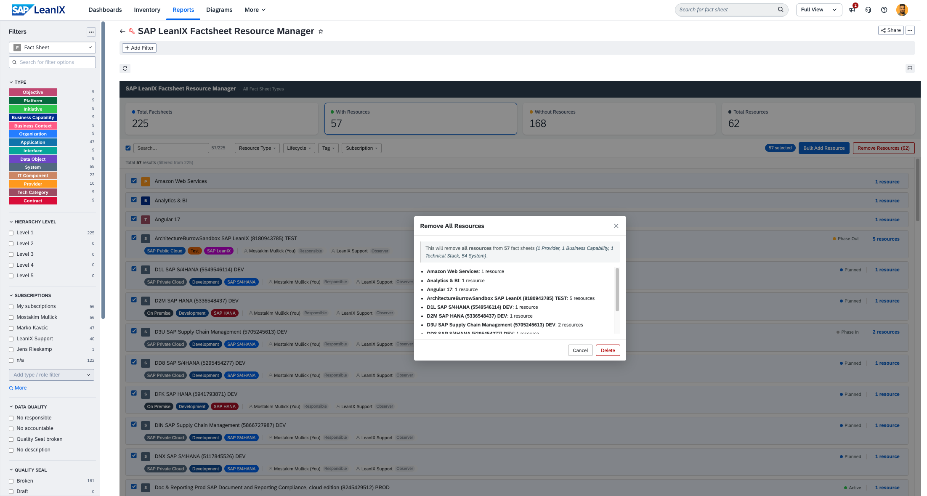
Task: Click the pink wrench icon before the report title
Action: point(133,31)
